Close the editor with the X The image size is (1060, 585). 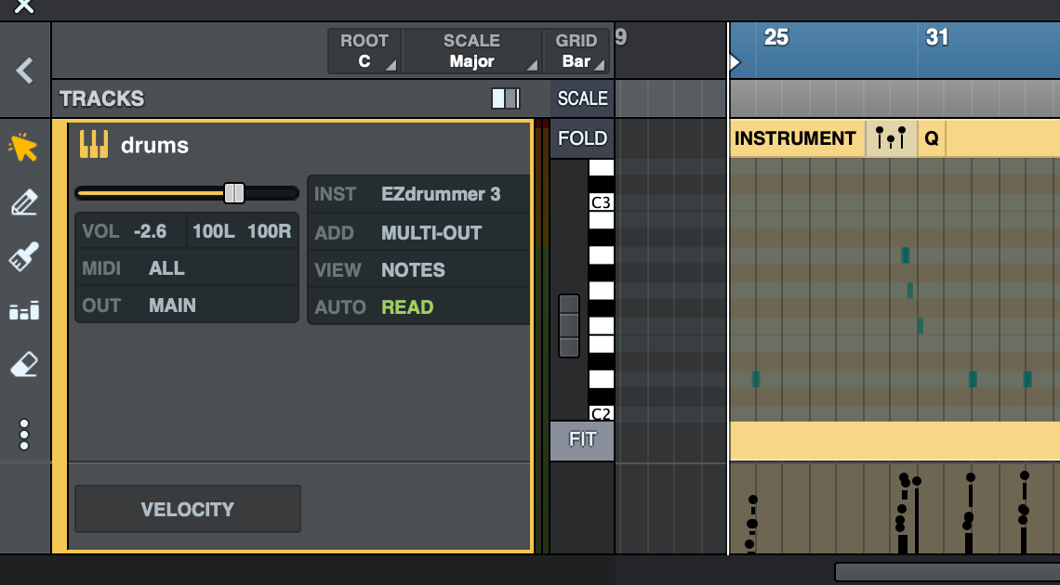24,6
